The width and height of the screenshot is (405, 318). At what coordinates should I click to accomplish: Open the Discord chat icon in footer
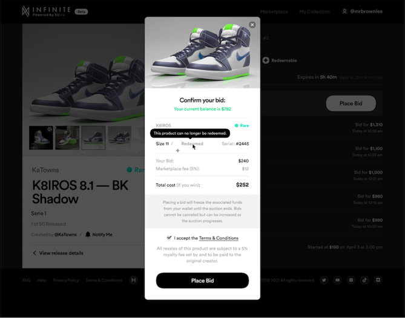[378, 280]
